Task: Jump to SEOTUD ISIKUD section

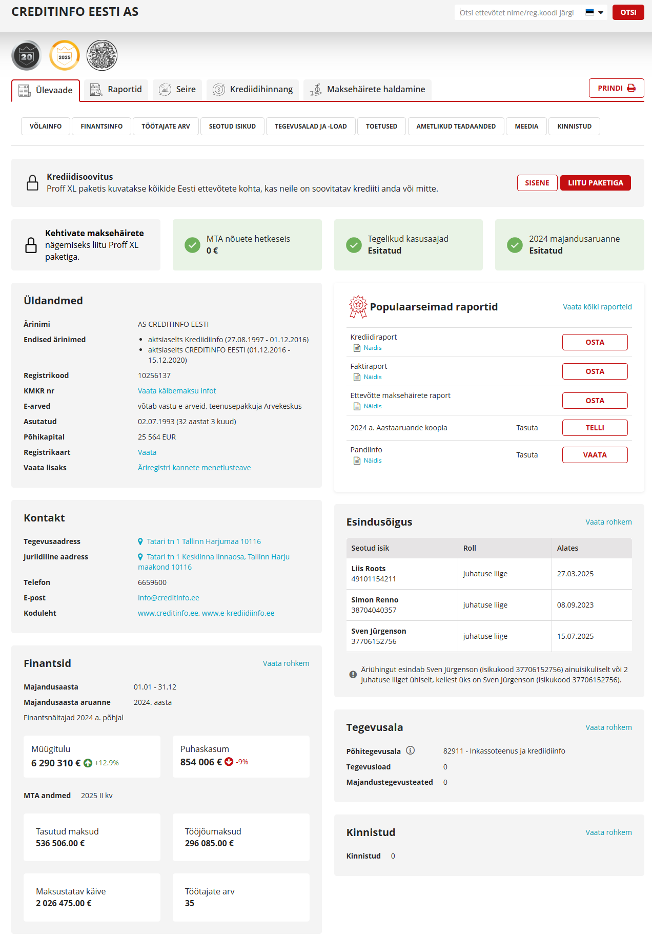Action: click(232, 126)
